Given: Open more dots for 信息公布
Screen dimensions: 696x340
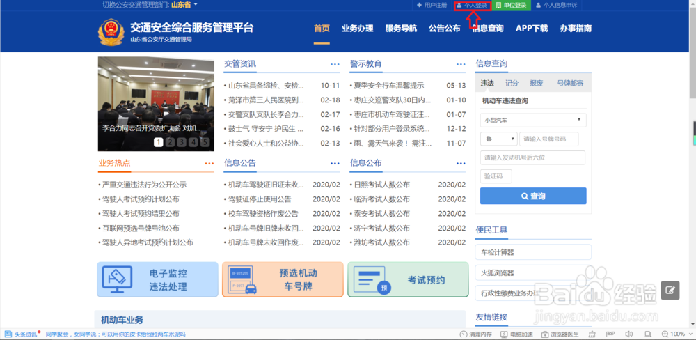Looking at the screenshot, I should [461, 164].
